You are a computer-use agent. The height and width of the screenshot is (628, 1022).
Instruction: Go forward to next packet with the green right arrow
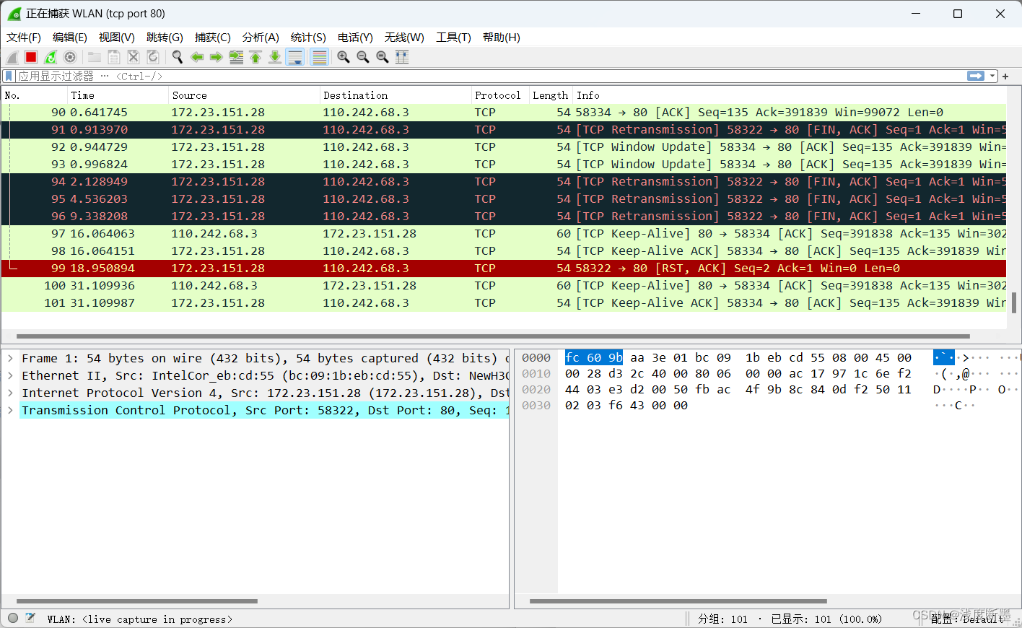pyautogui.click(x=217, y=57)
